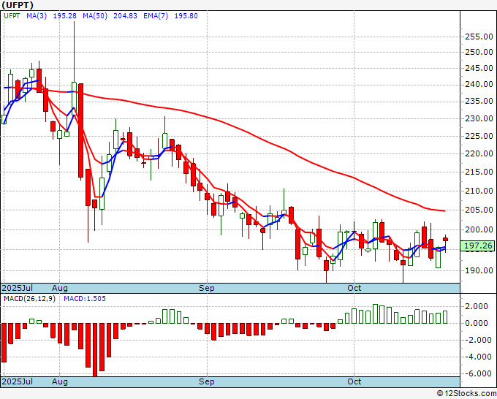
Task: Click the Sep label on price chart axis
Action: click(207, 288)
